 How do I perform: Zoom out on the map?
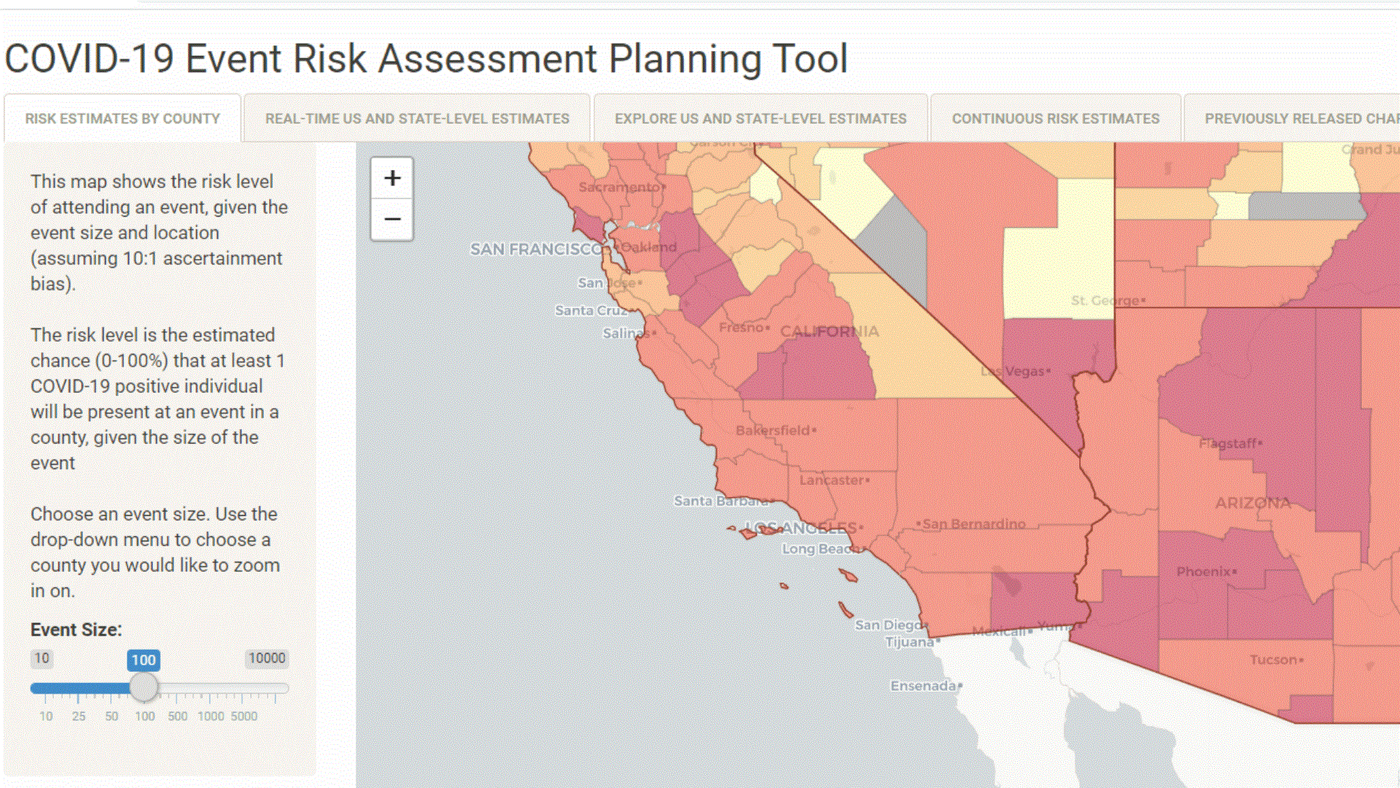[392, 219]
